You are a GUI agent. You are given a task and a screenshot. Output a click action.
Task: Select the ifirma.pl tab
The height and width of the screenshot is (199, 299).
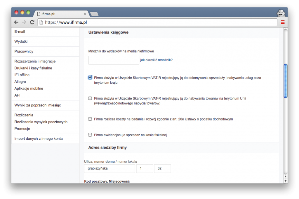[x=61, y=14]
